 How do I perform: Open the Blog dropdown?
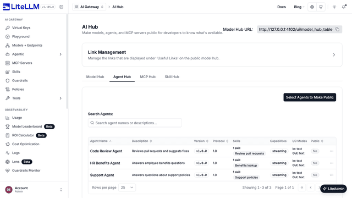[299, 7]
